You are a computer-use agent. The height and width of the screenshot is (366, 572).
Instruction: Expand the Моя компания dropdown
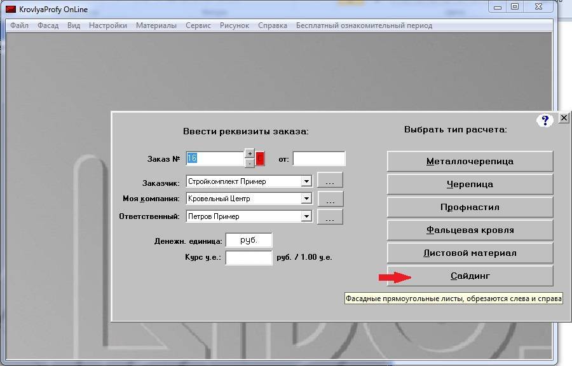click(306, 199)
